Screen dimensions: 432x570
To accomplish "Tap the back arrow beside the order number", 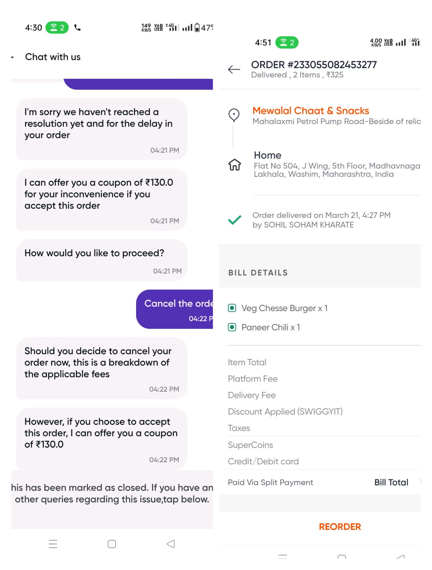I will pyautogui.click(x=234, y=69).
